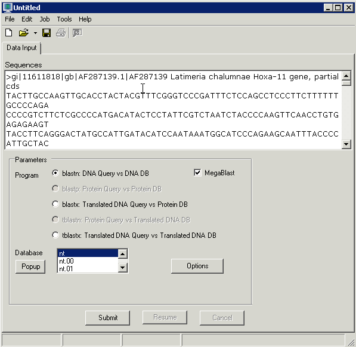Viewport: 356px width, 347px height.
Task: Select tblastx Translated DNA radio button
Action: tap(55, 235)
